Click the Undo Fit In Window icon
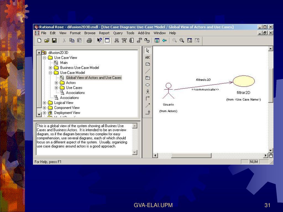 click(x=197, y=41)
